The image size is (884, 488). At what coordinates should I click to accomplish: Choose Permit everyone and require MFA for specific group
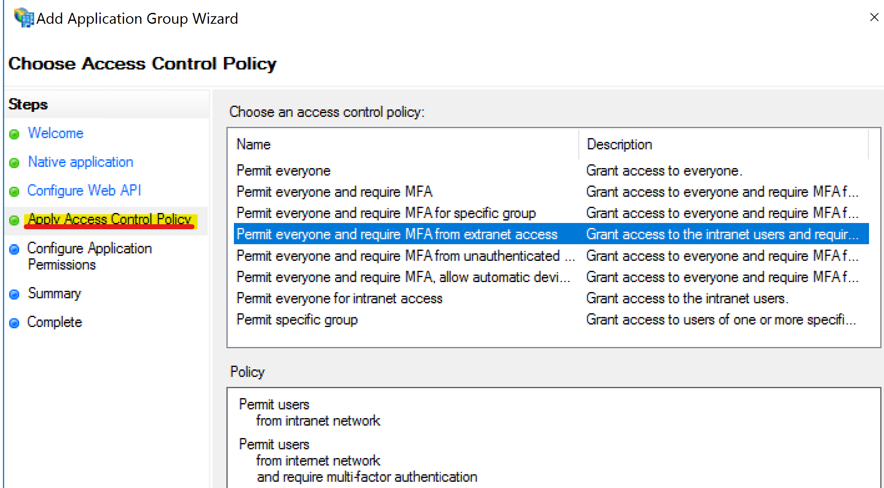(x=551, y=213)
